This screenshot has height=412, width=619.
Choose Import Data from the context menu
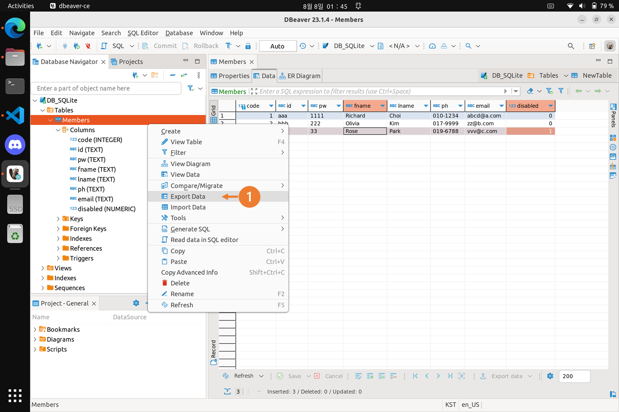(x=218, y=207)
